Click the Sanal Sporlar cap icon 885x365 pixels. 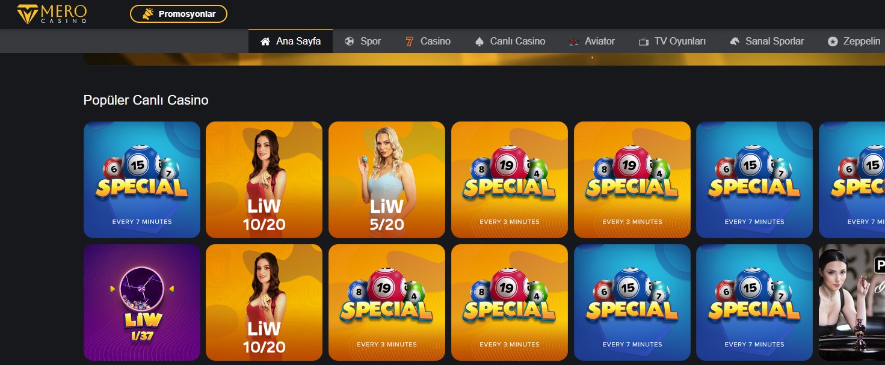point(735,41)
